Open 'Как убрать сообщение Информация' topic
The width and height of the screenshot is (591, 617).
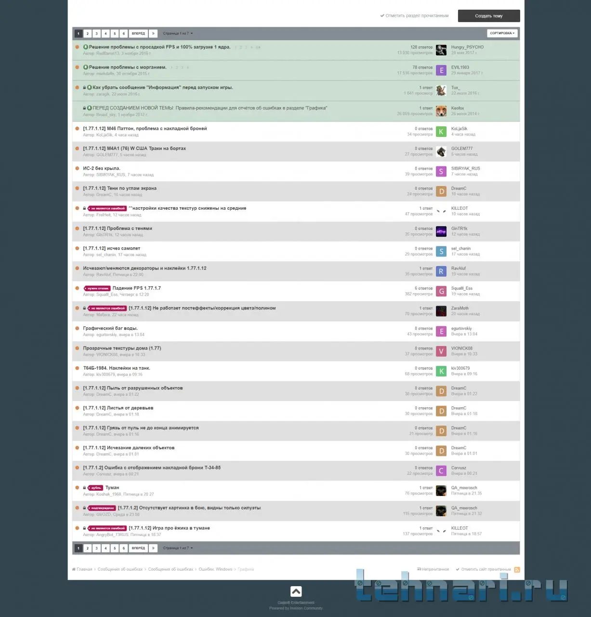163,88
